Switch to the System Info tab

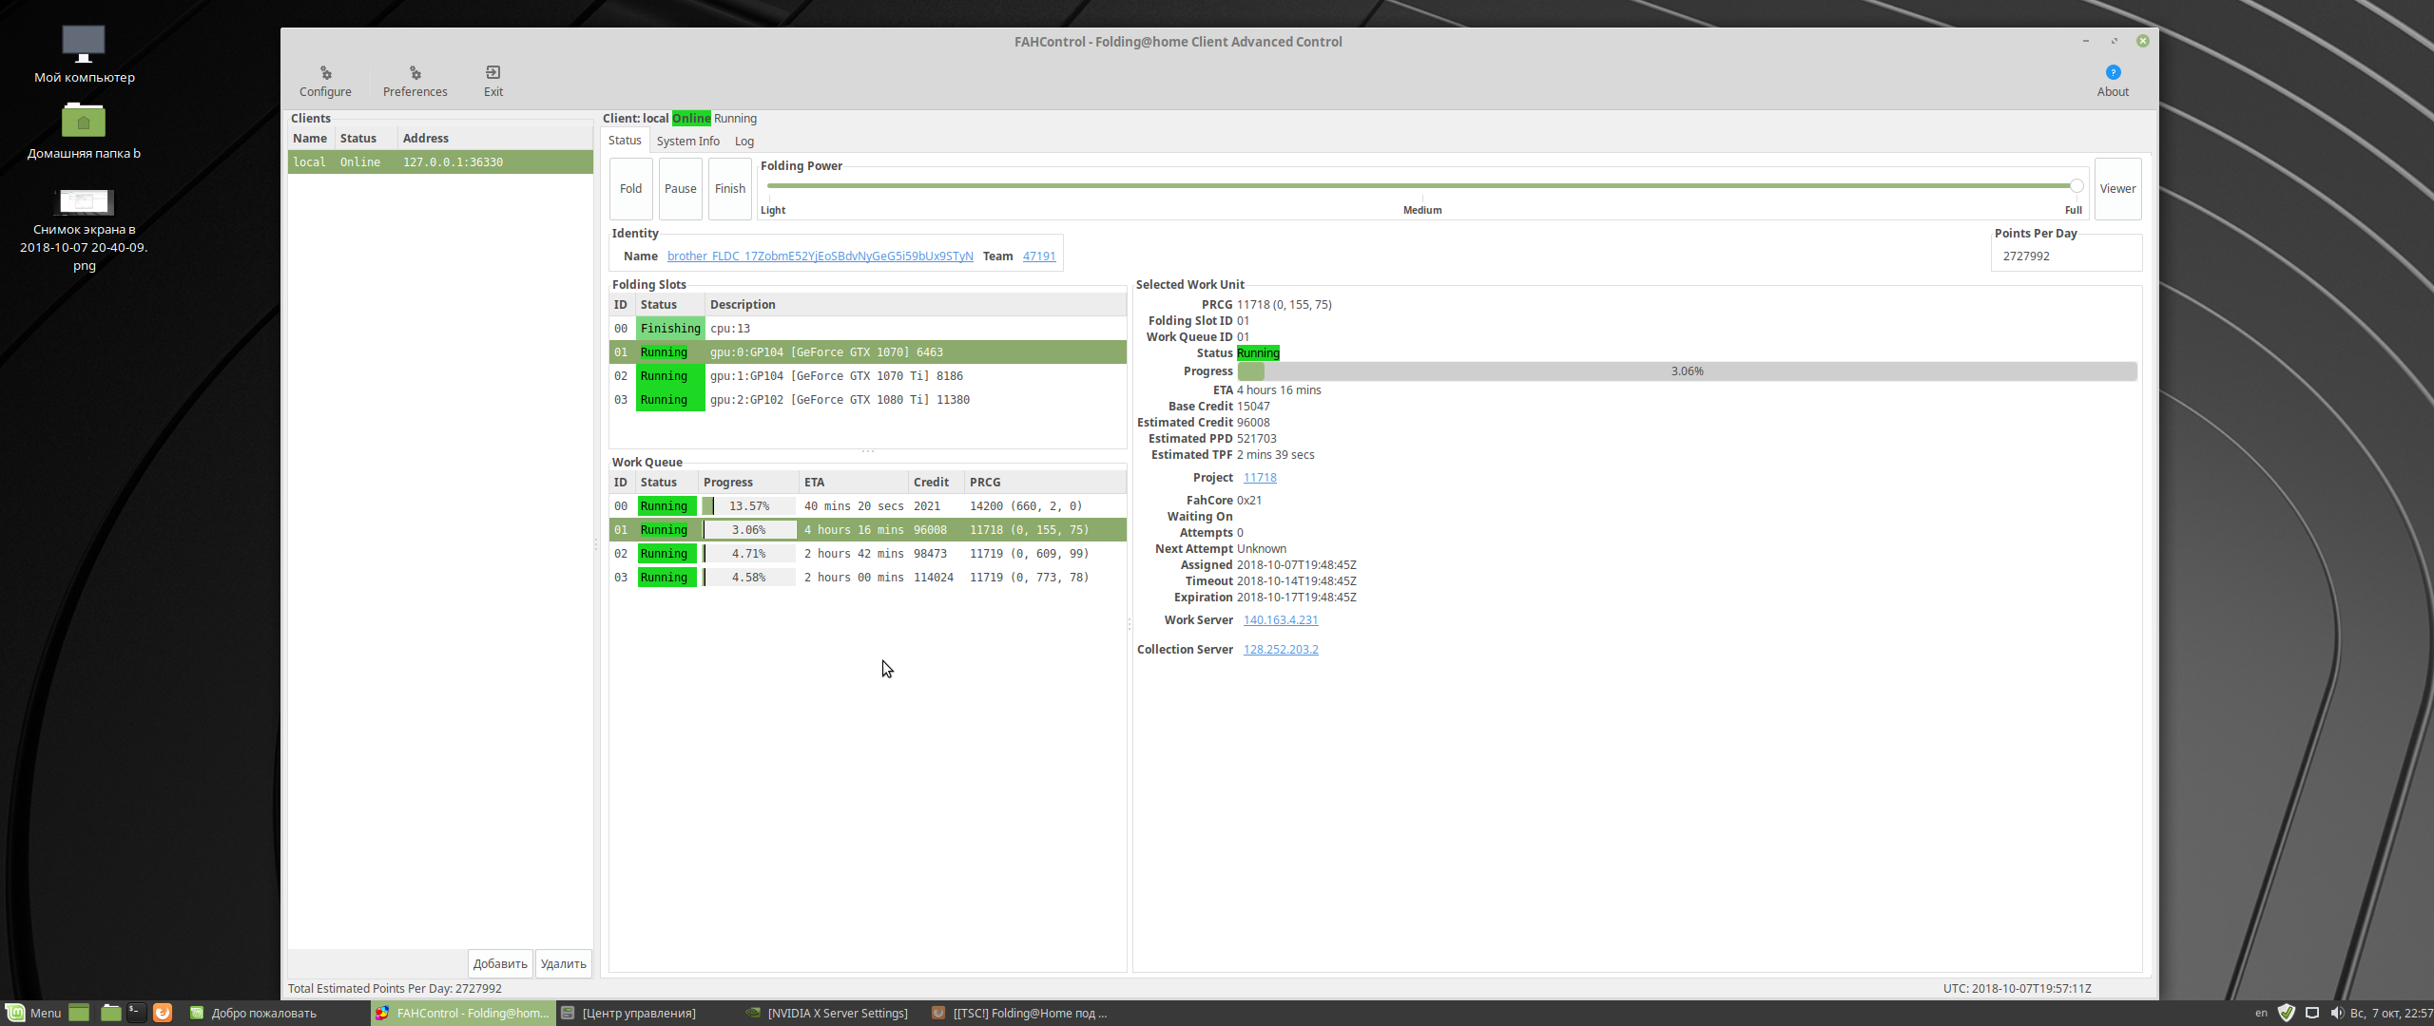(687, 141)
